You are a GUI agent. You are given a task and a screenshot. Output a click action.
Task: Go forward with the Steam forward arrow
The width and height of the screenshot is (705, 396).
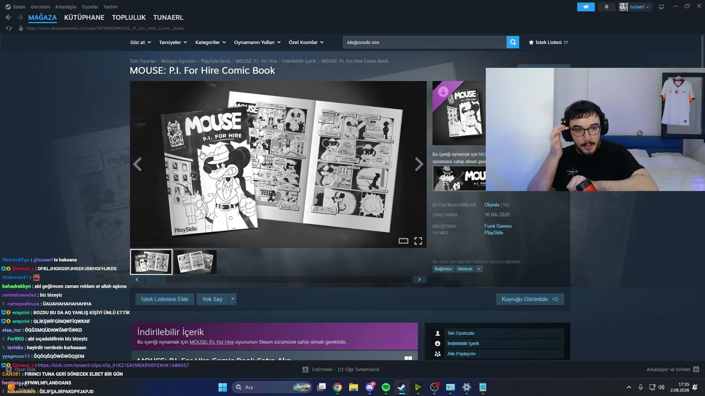(x=20, y=18)
